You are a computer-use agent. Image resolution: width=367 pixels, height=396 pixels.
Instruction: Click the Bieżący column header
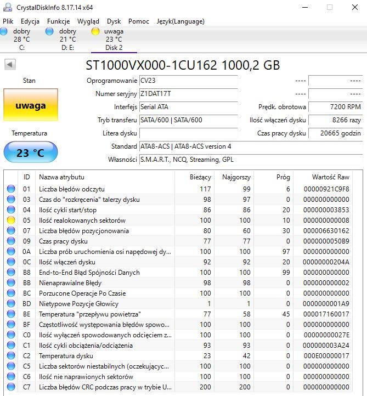pyautogui.click(x=195, y=177)
